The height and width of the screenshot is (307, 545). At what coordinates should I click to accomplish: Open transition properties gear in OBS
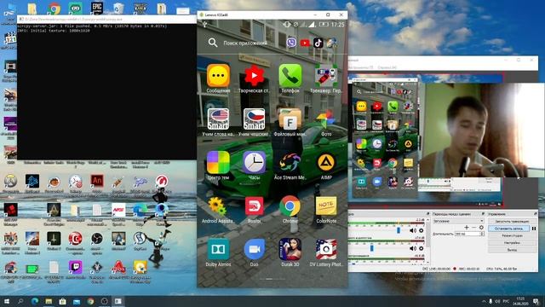[481, 228]
